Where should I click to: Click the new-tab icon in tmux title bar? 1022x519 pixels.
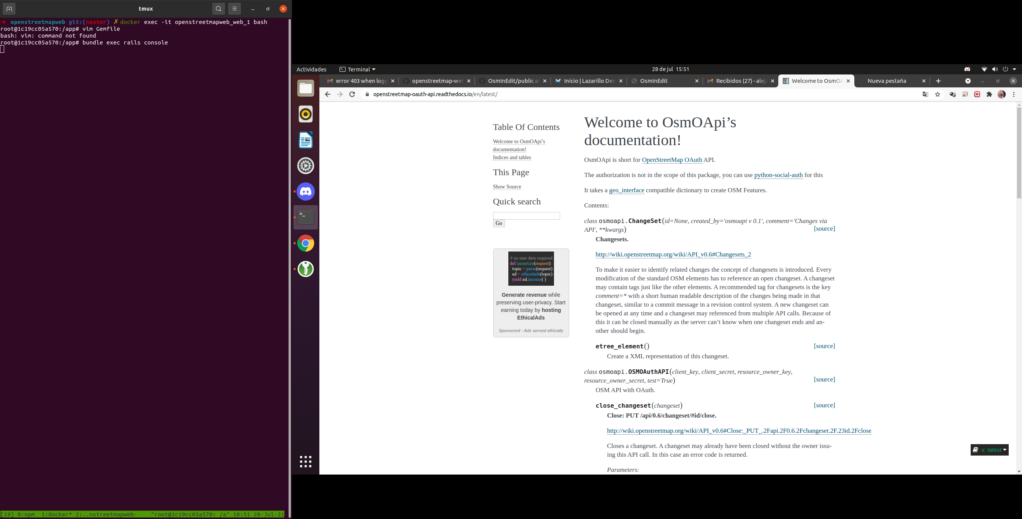pos(9,9)
